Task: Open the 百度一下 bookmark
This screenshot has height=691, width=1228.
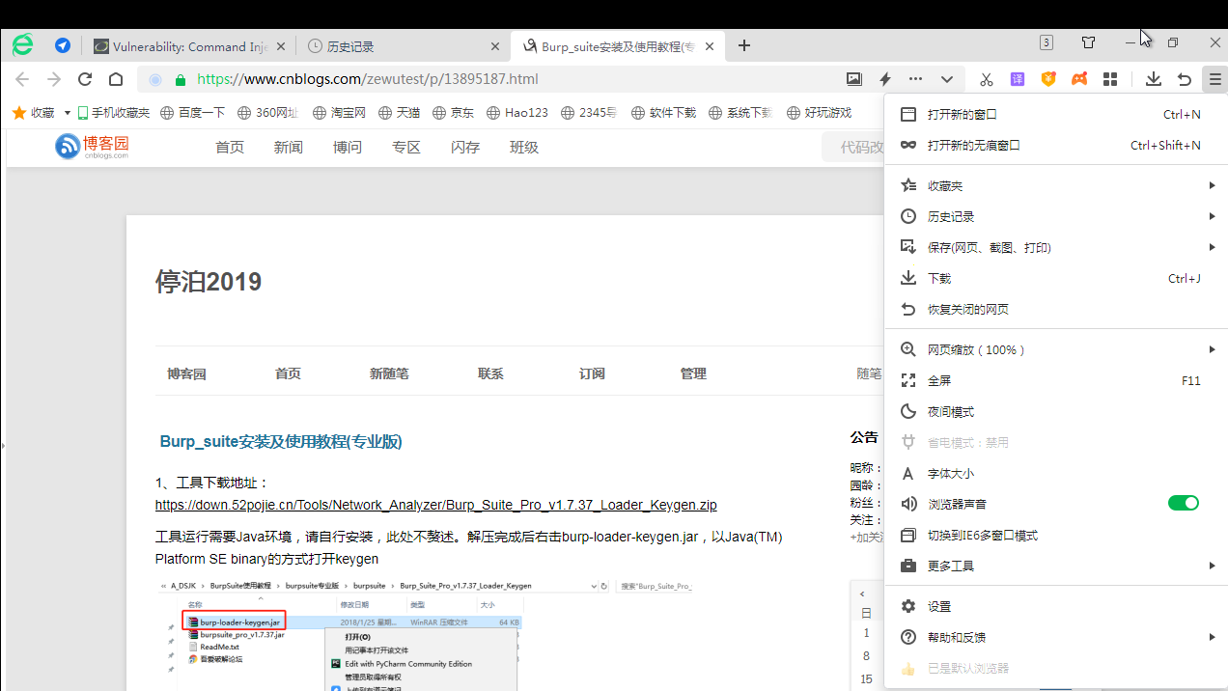Action: pyautogui.click(x=193, y=113)
